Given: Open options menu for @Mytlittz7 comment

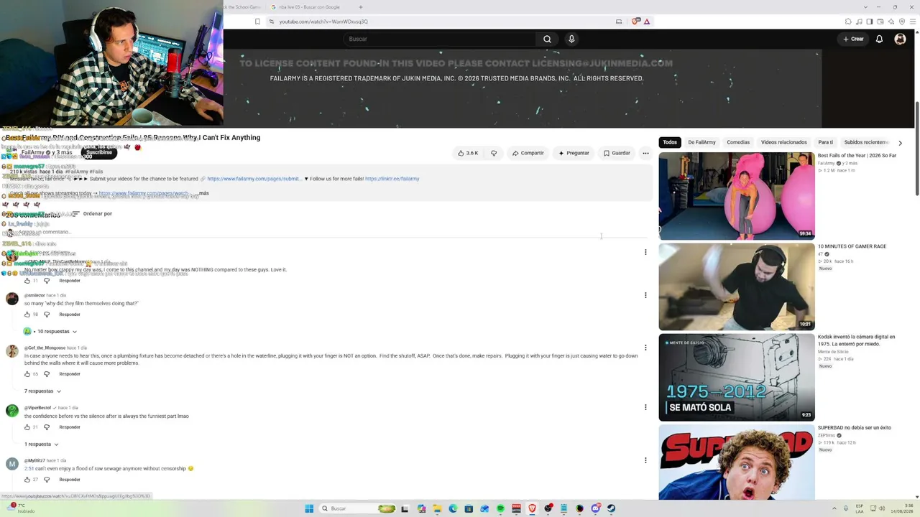Looking at the screenshot, I should (645, 460).
